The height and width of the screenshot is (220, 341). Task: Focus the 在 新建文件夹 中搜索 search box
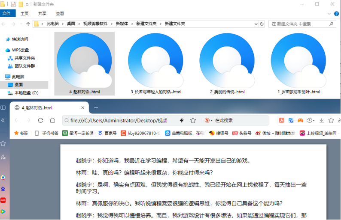[x=302, y=24]
